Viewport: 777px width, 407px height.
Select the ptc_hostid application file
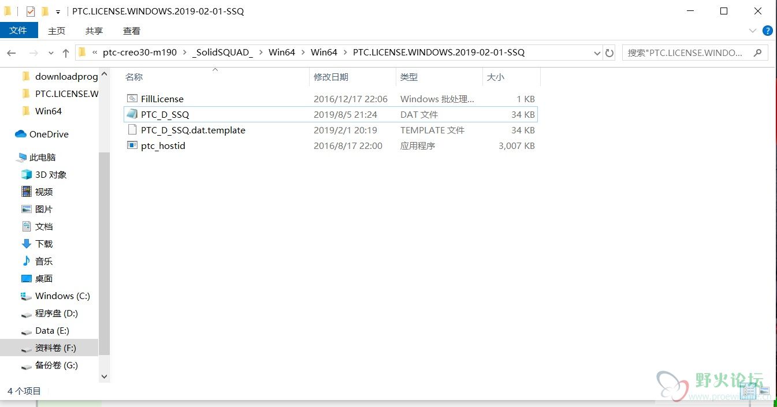pos(331,145)
